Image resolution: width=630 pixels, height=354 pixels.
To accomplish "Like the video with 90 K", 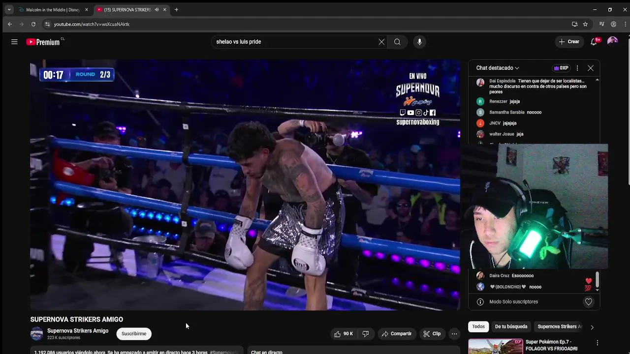I will point(344,334).
